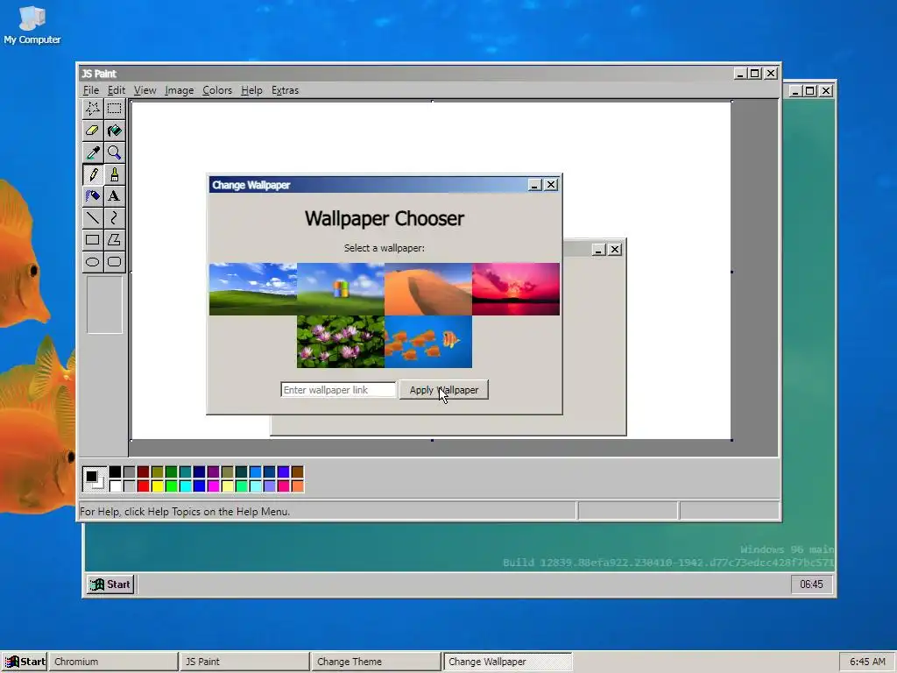Viewport: 897px width, 673px height.
Task: Open the Colors menu in JS Paint
Action: [217, 90]
